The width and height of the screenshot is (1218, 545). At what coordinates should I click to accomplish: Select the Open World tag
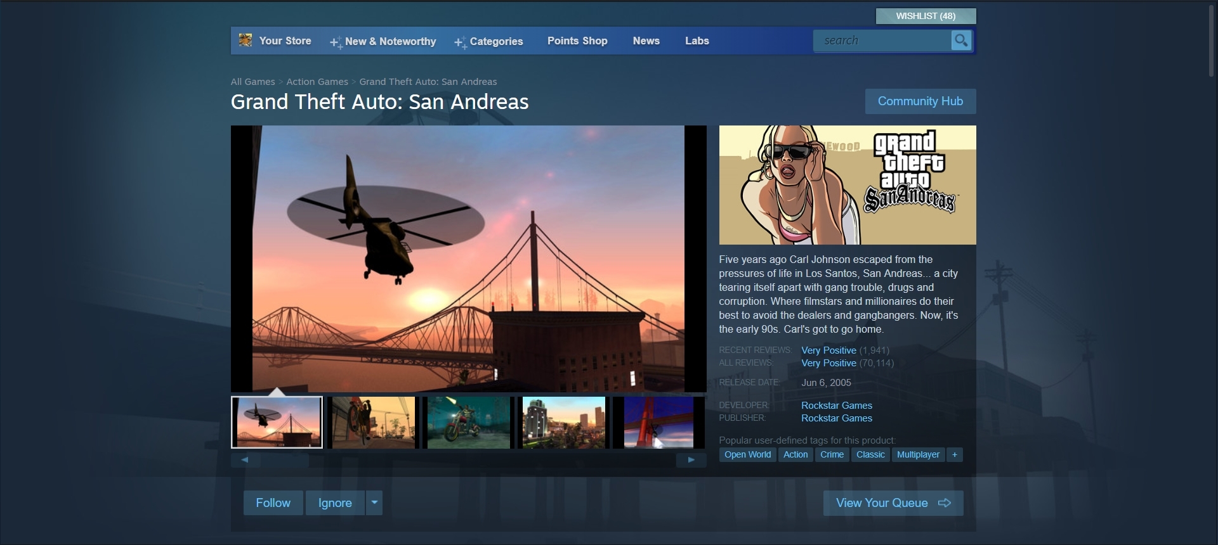(747, 454)
